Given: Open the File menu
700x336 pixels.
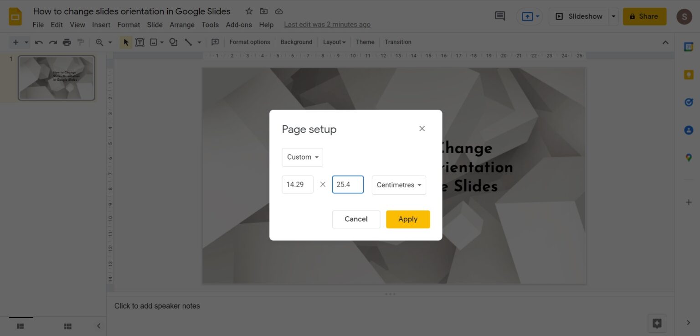Looking at the screenshot, I should pos(38,25).
